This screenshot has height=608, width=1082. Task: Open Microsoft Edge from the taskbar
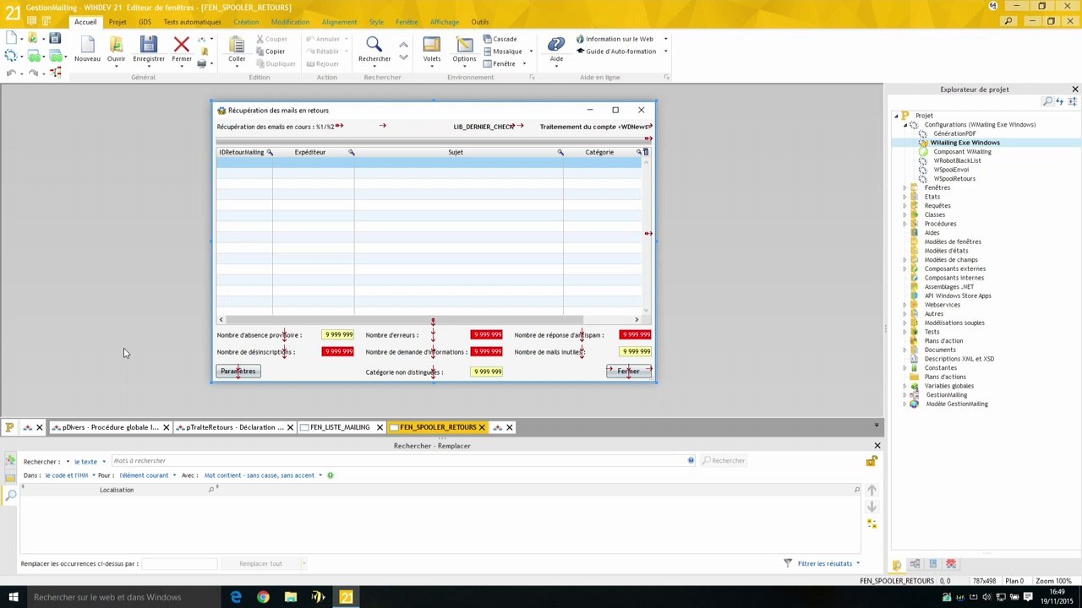point(236,597)
